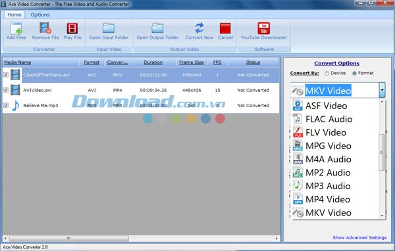Click film icon of ClashOfTheTitans.avi
This screenshot has width=395, height=251.
(x=15, y=75)
